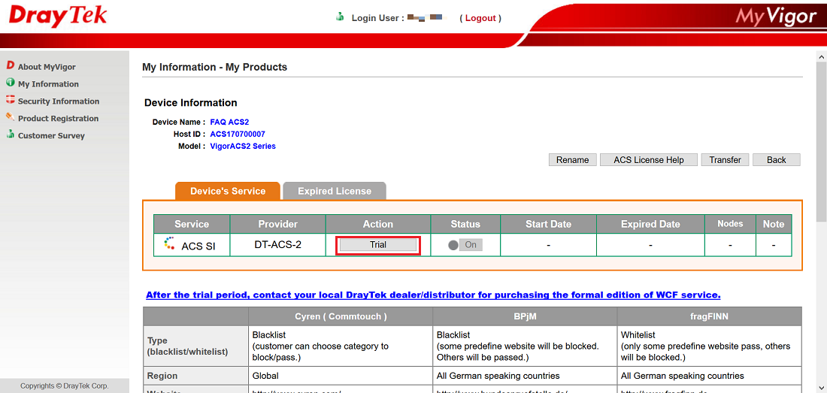Open About MyVigor menu
827x393 pixels.
(47, 67)
